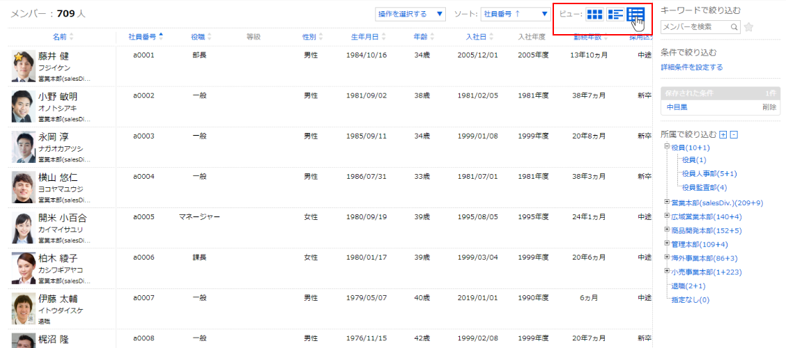Viewport: 786px width, 348px height.
Task: Click the star badge on 藤井 健's photo
Action: (18, 57)
